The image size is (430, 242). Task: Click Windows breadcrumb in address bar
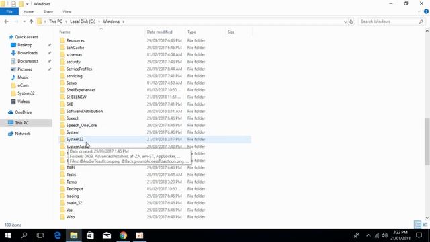111,22
